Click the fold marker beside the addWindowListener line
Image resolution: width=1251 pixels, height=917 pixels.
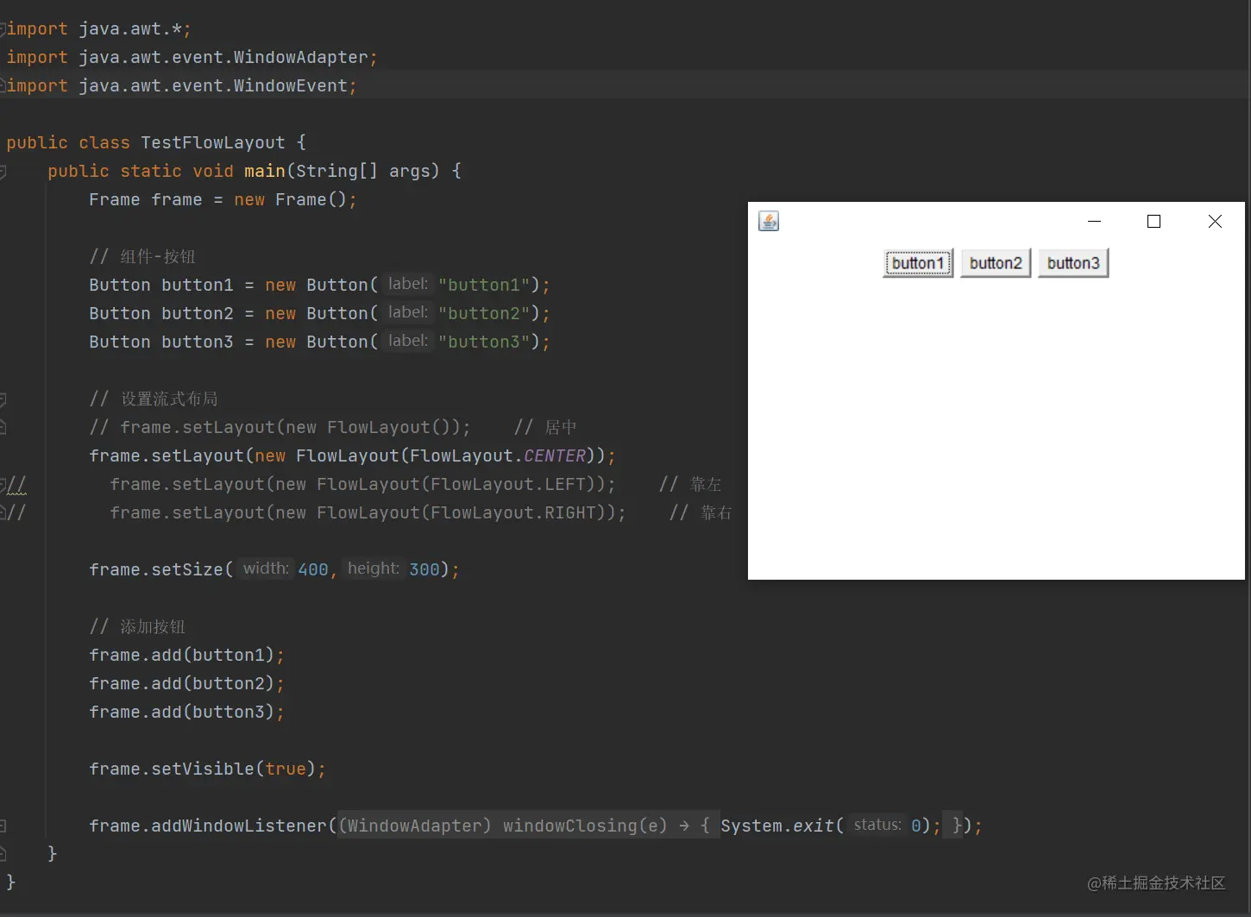[x=3, y=826]
